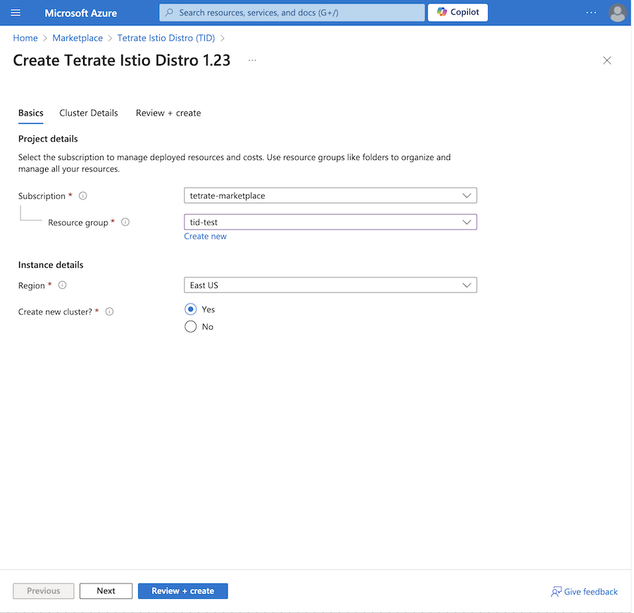Click the search magnifier icon
The height and width of the screenshot is (613, 634).
coord(169,13)
